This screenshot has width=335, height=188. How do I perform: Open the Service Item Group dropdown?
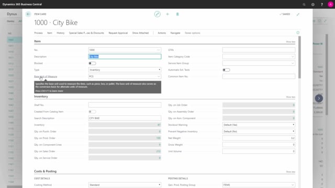(293, 63)
